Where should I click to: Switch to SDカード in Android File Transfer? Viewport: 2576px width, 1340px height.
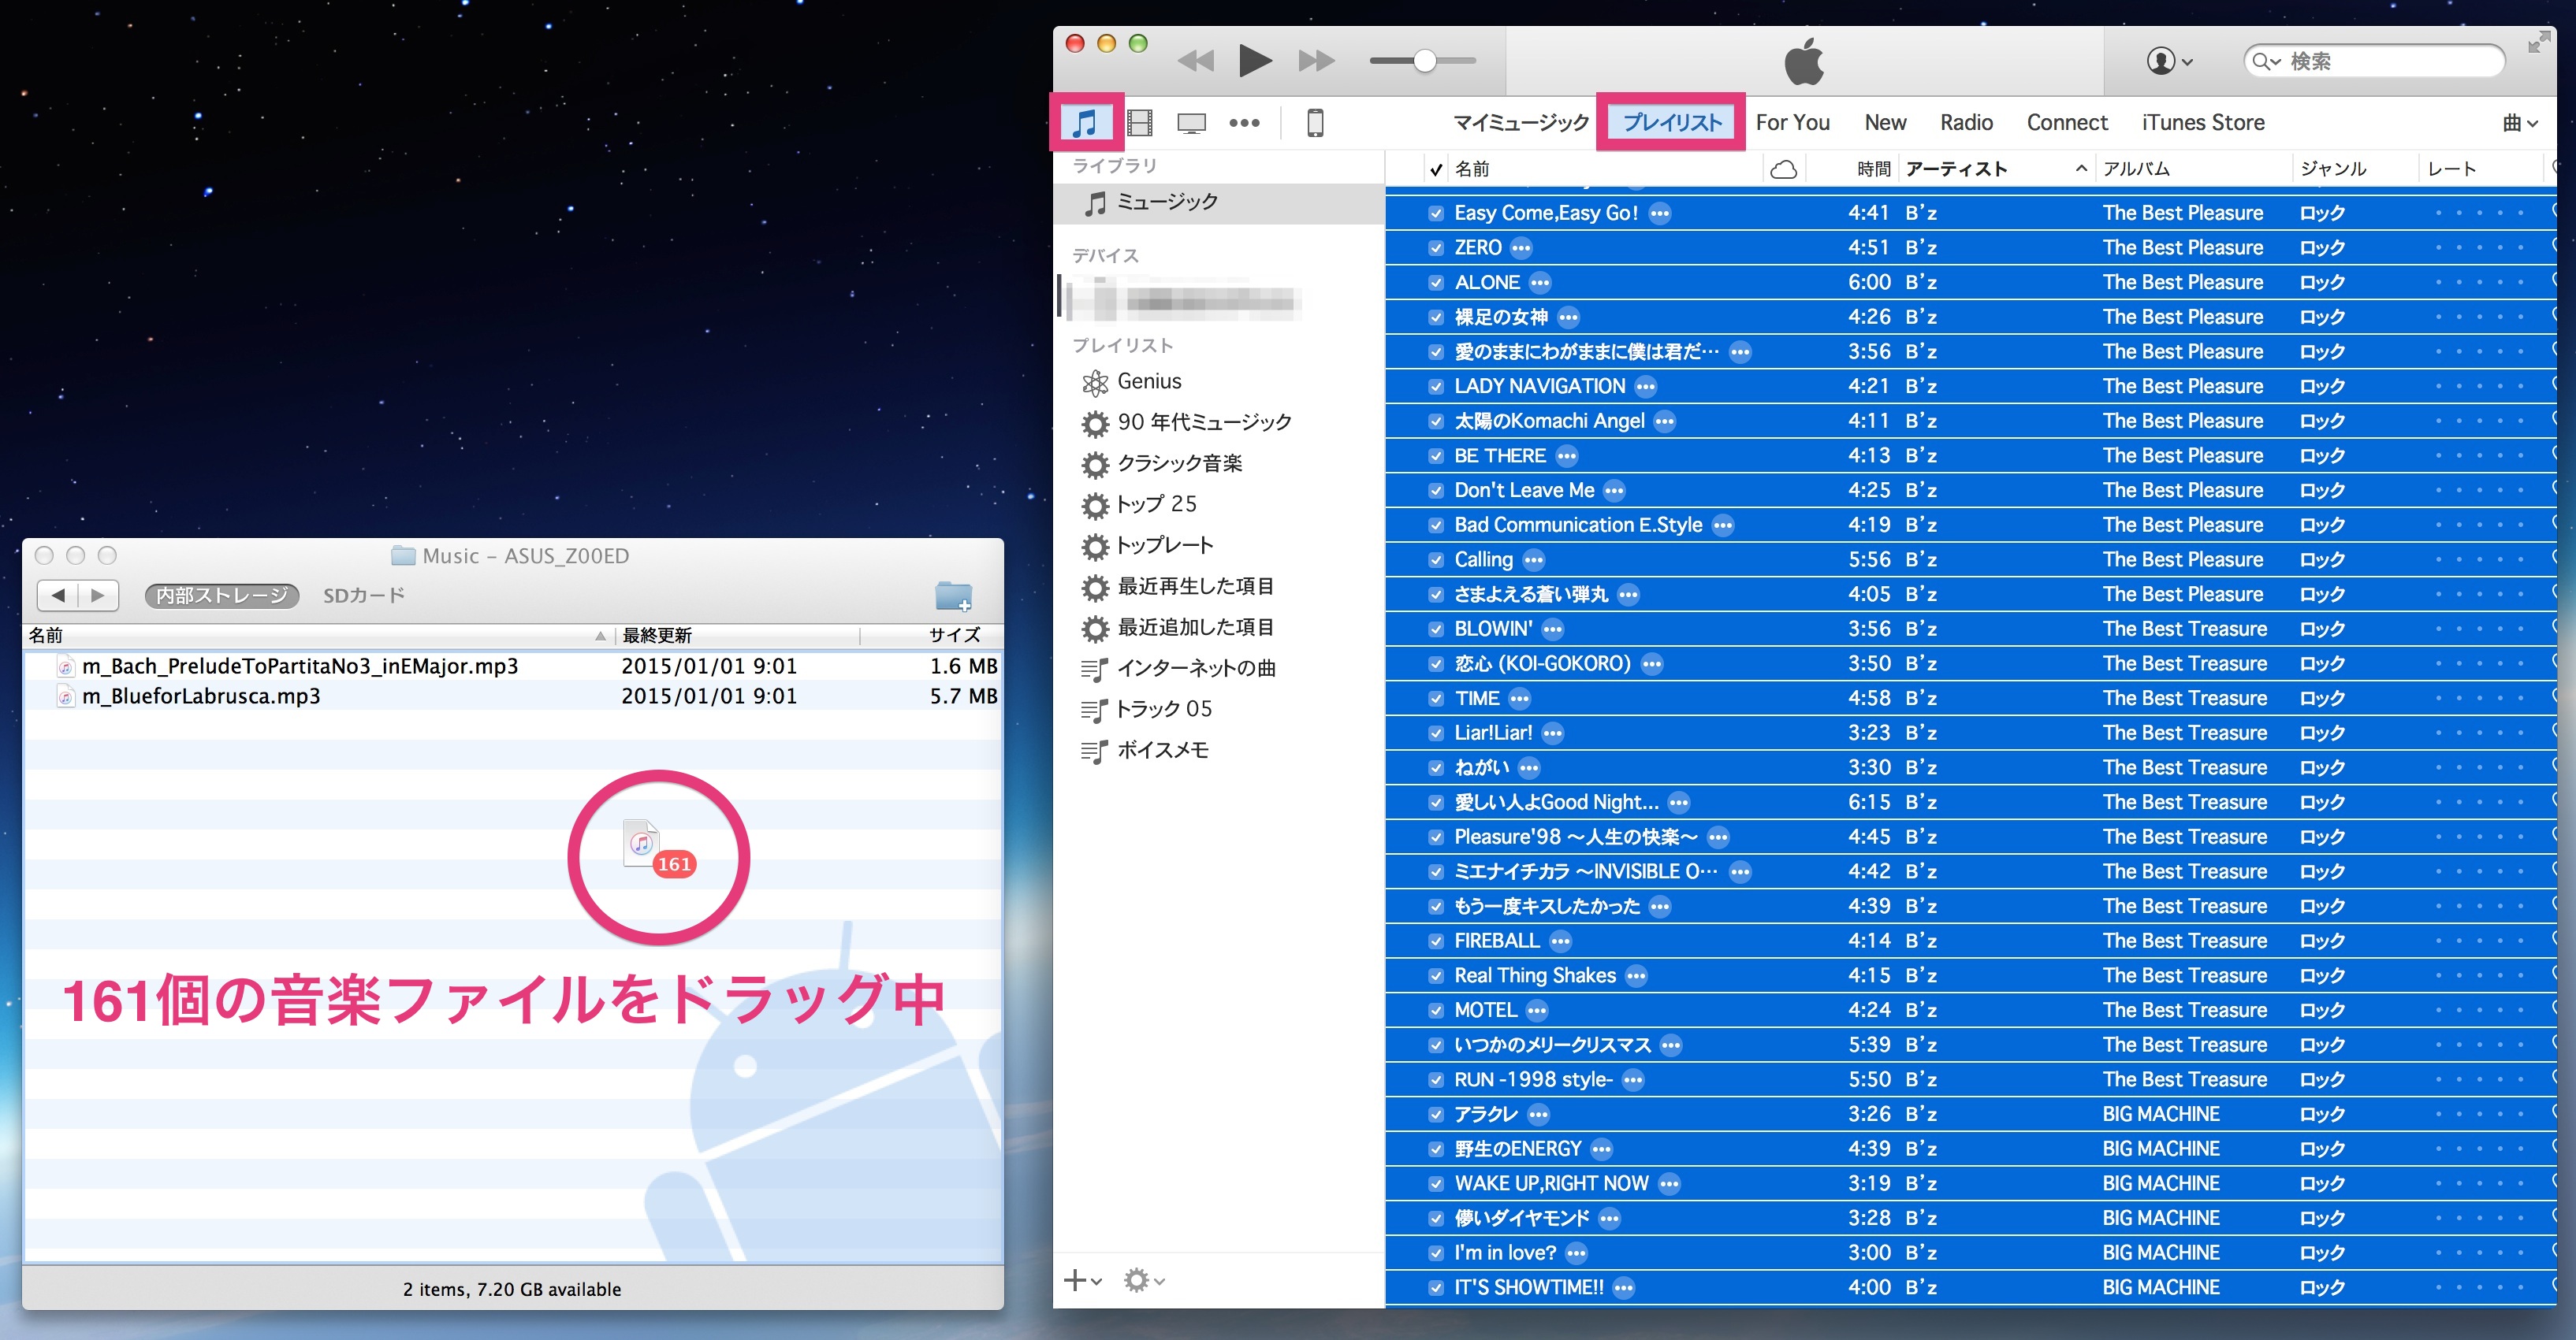(363, 596)
